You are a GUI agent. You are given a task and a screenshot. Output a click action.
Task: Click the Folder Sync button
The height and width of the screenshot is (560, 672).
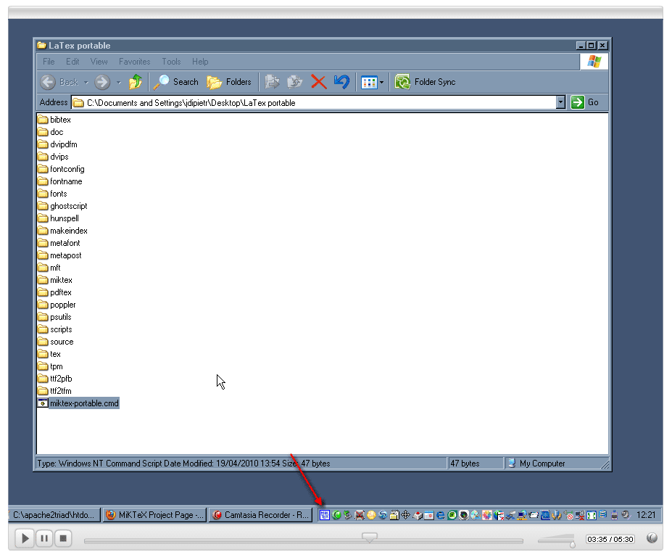coord(425,82)
